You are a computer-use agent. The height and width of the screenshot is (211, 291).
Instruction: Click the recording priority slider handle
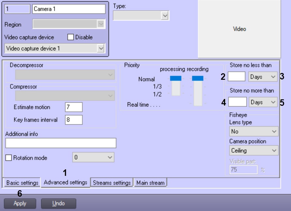tap(198, 78)
